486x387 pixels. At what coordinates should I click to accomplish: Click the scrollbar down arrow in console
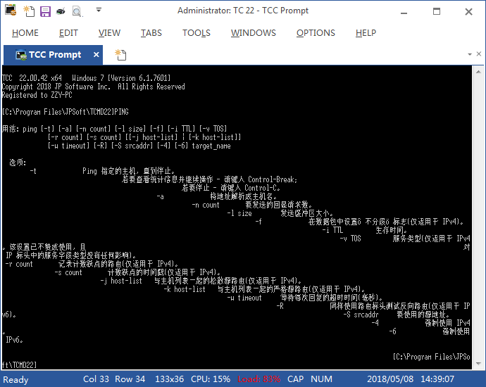coord(478,364)
